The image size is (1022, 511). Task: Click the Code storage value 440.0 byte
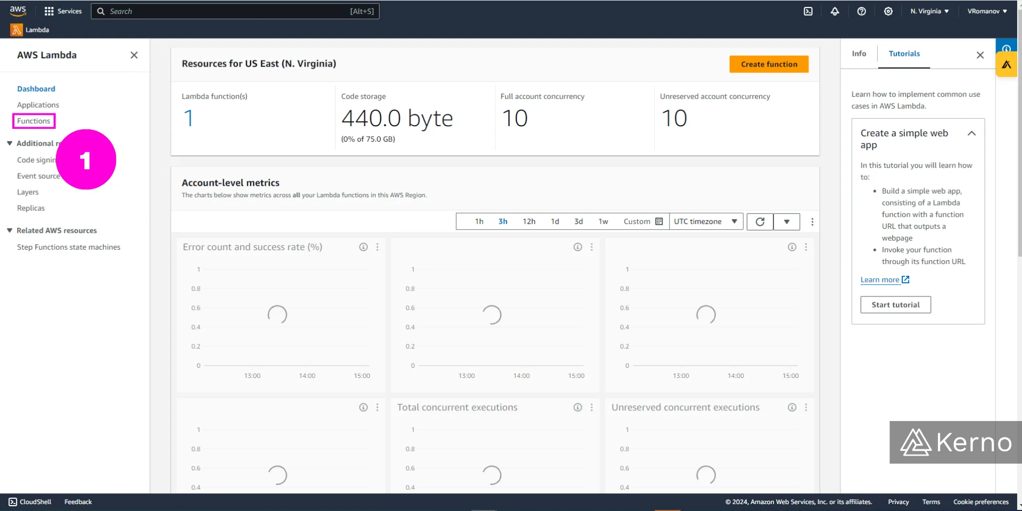point(397,118)
